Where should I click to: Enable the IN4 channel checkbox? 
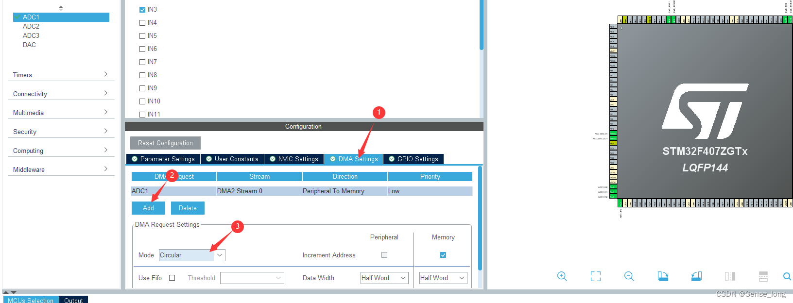point(142,23)
